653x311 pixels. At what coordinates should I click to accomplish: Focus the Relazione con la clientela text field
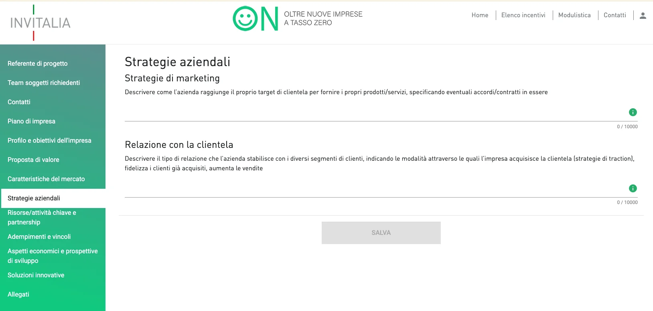tap(373, 190)
